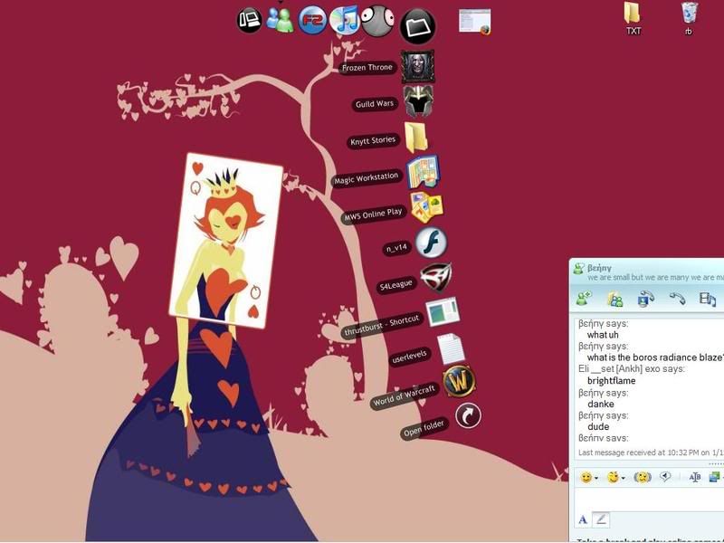The height and width of the screenshot is (543, 724).
Task: Launch Windows Live Messenger from the dock
Action: coord(281,20)
